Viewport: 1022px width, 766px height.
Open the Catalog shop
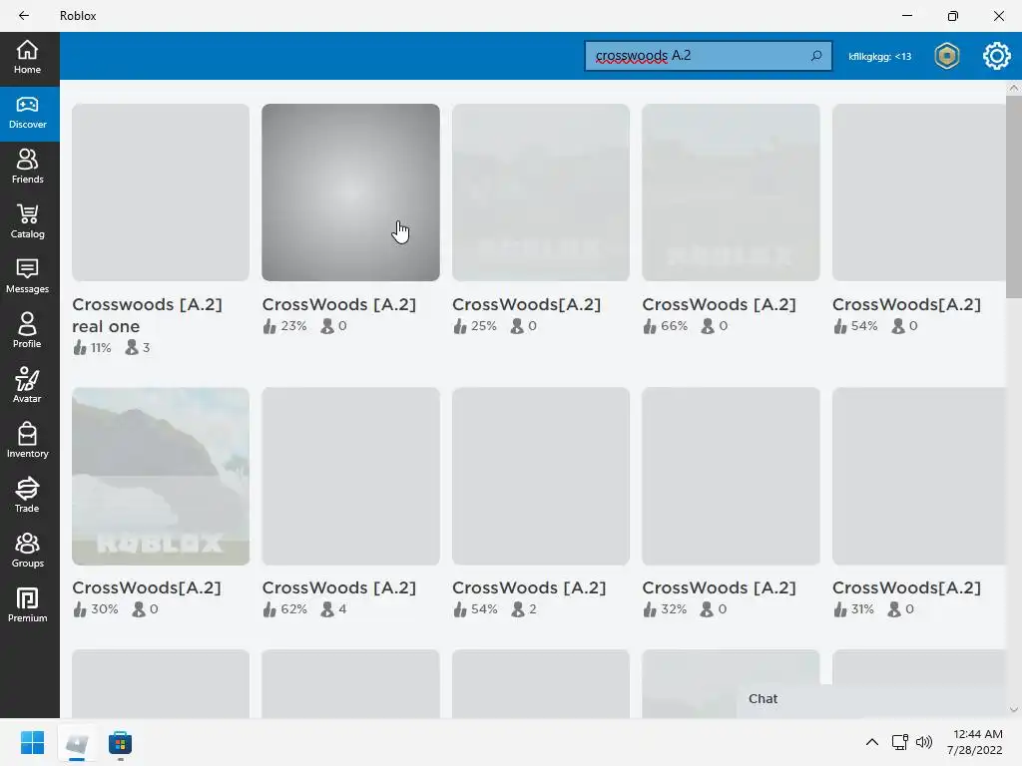[x=29, y=222]
